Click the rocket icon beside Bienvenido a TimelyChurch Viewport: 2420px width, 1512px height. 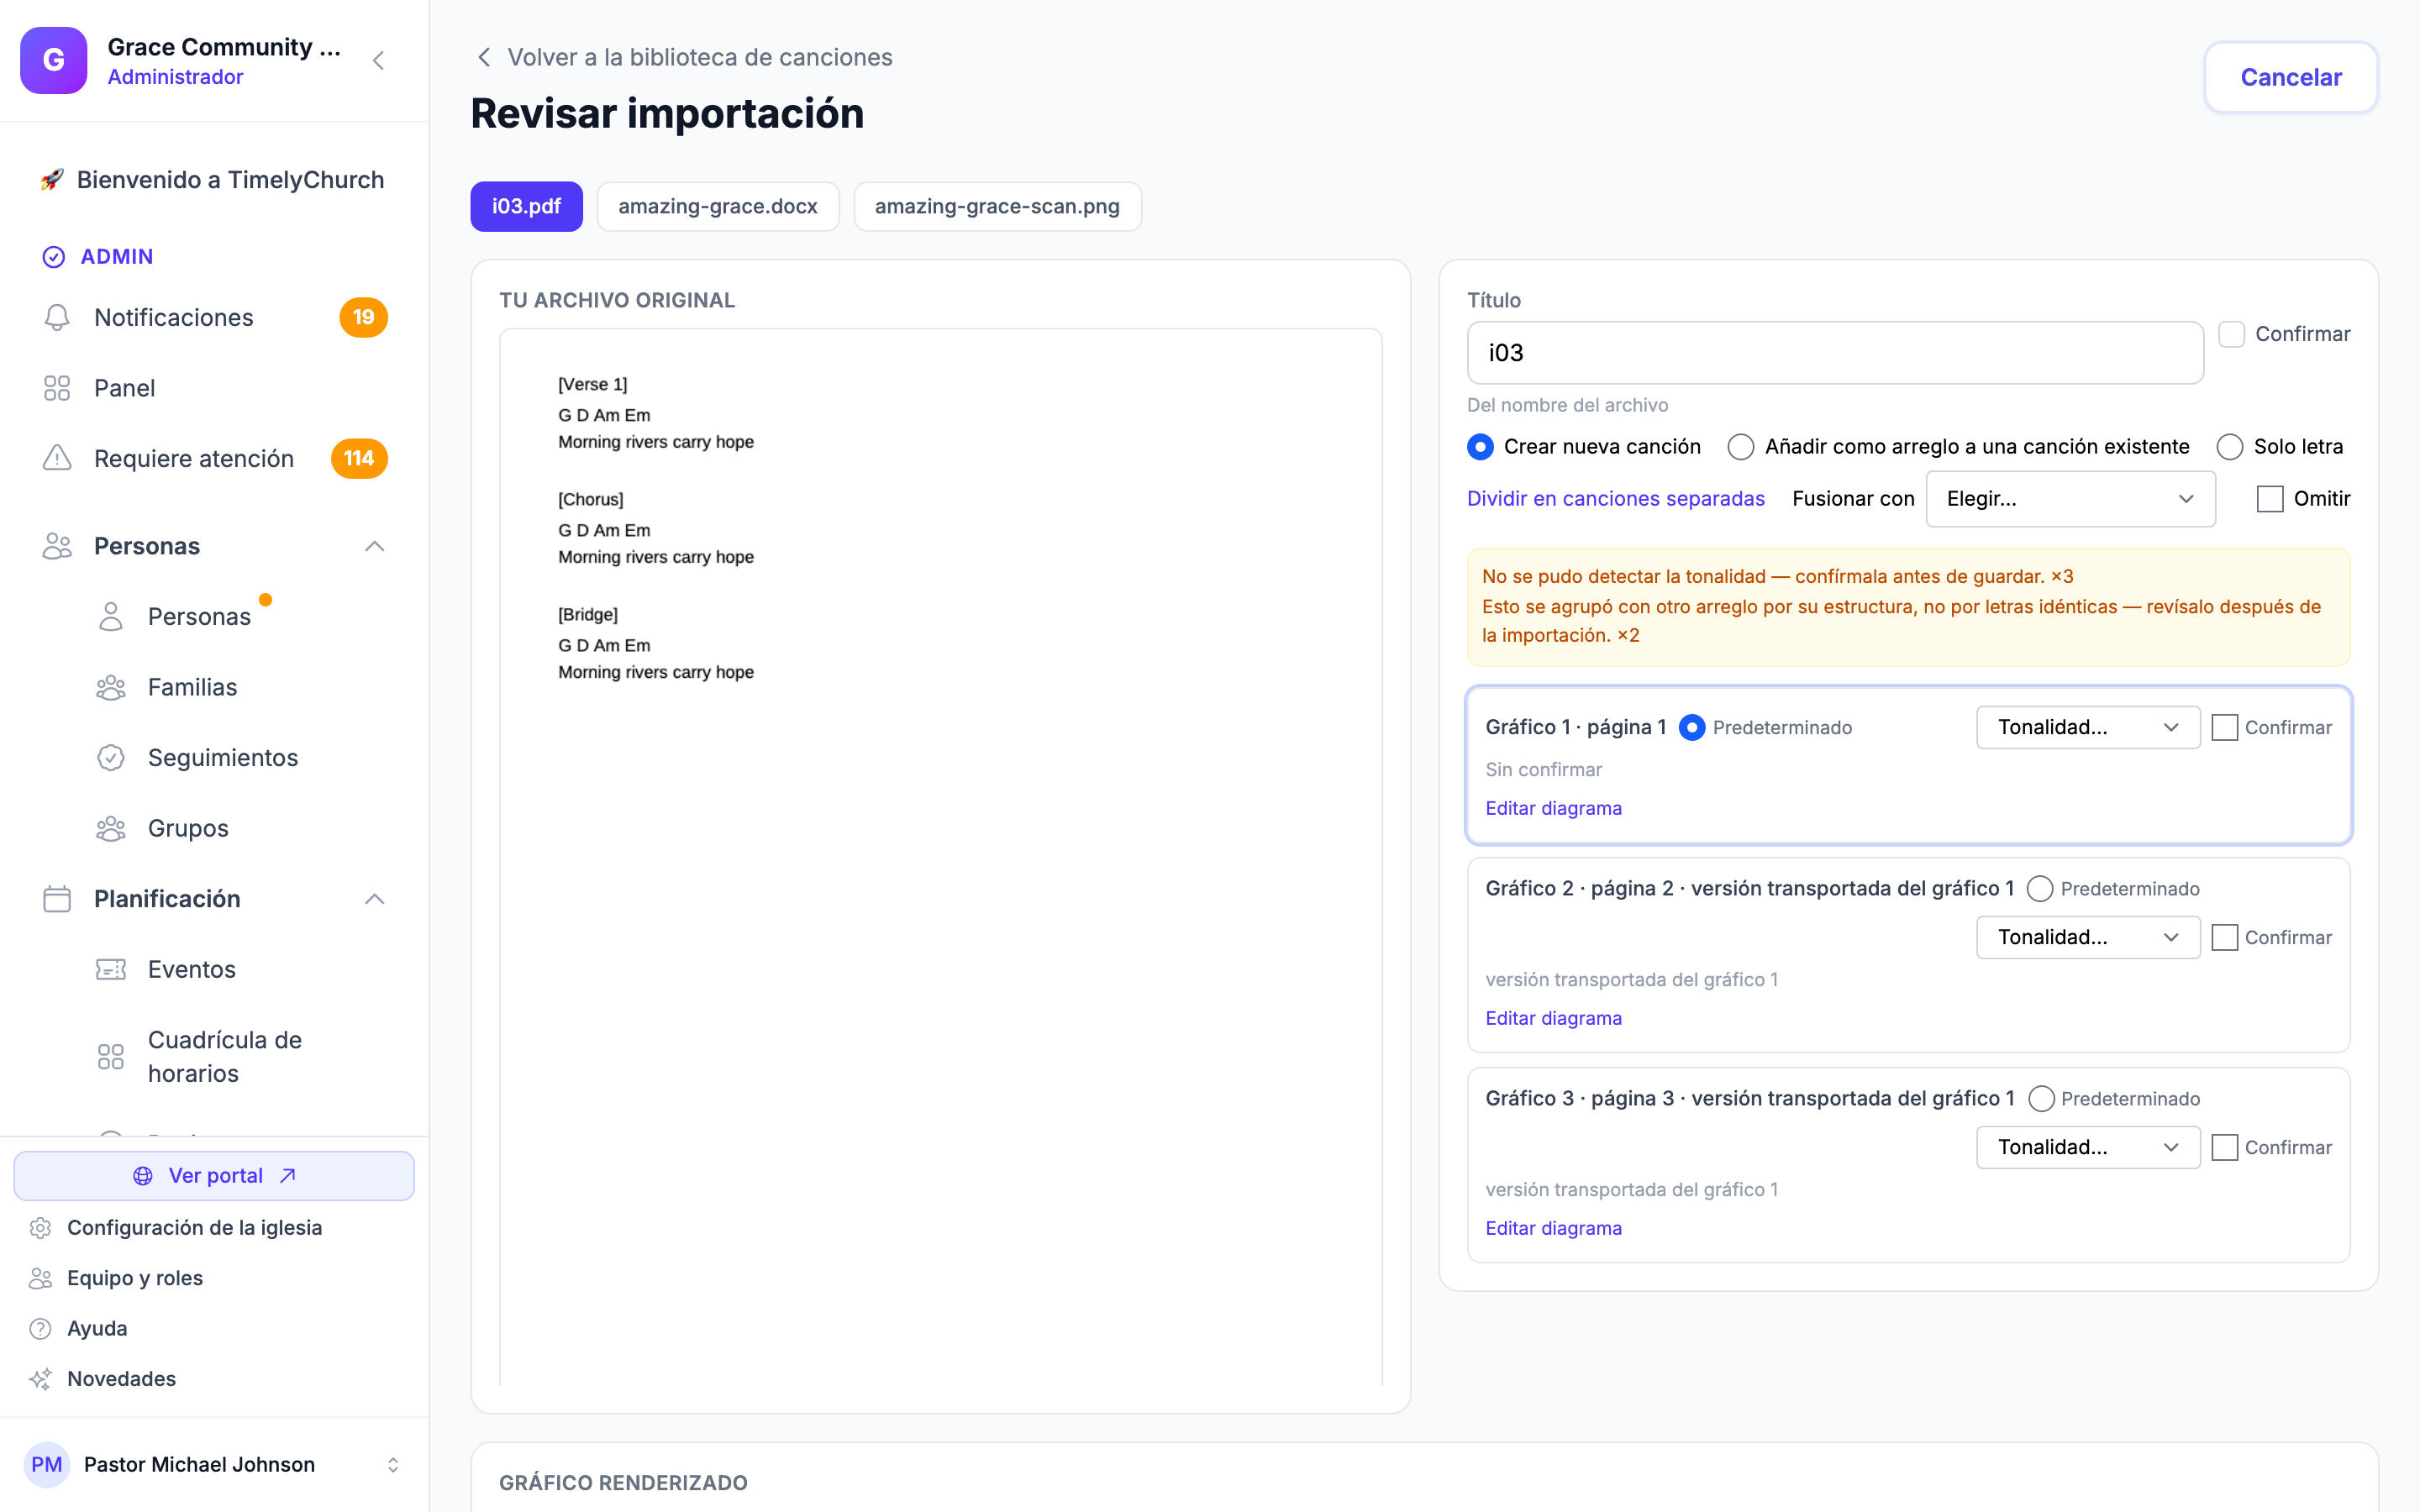click(52, 180)
